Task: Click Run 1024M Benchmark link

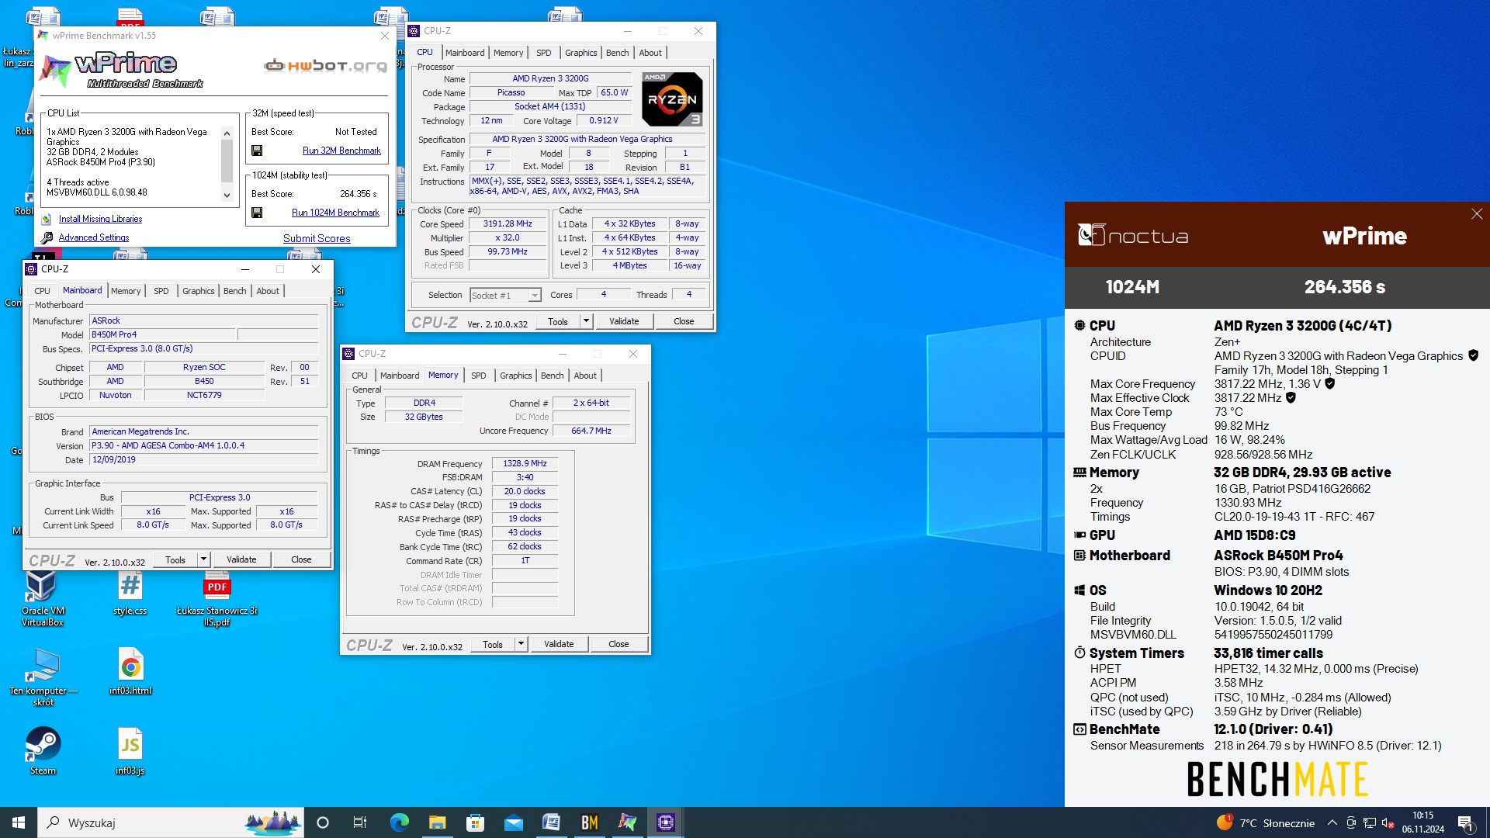Action: pyautogui.click(x=335, y=213)
